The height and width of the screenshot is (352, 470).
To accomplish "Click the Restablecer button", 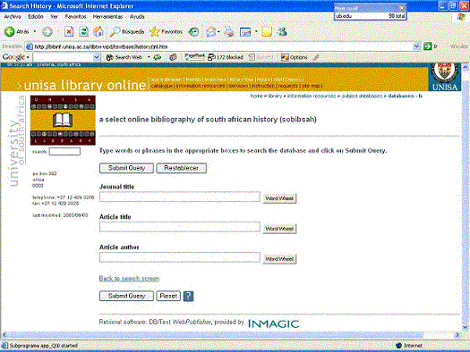I will pos(182,168).
